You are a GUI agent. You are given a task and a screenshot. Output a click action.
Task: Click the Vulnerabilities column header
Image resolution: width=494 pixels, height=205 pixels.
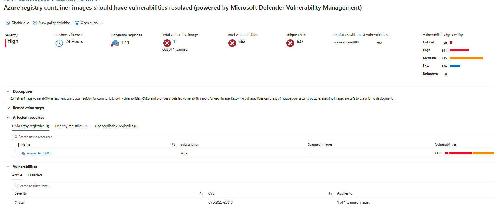(446, 144)
